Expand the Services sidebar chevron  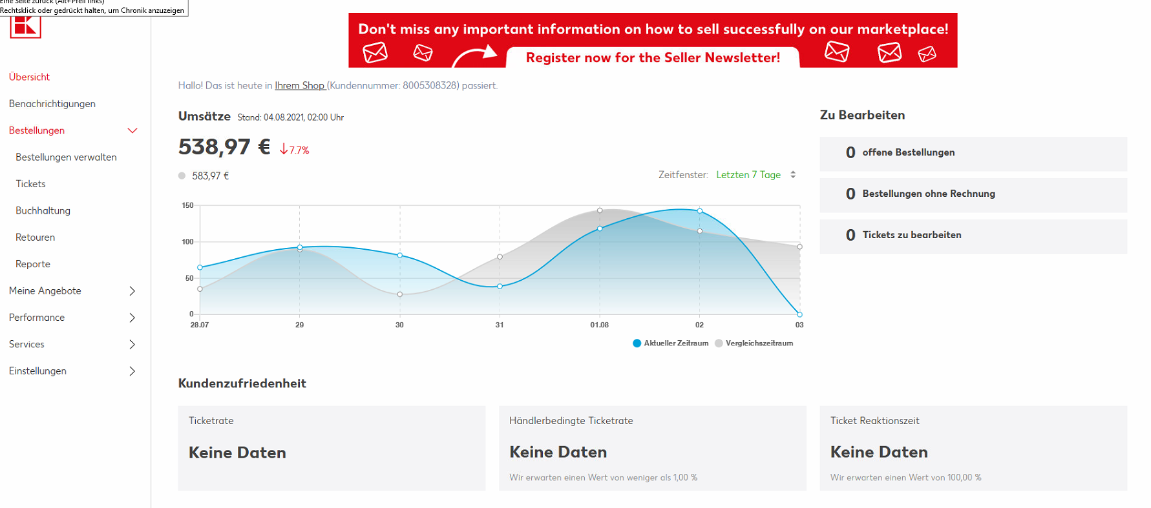(x=132, y=345)
